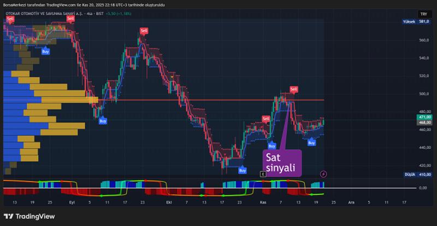Click the 560,0 price axis label
The image size is (437, 226).
coord(424,40)
